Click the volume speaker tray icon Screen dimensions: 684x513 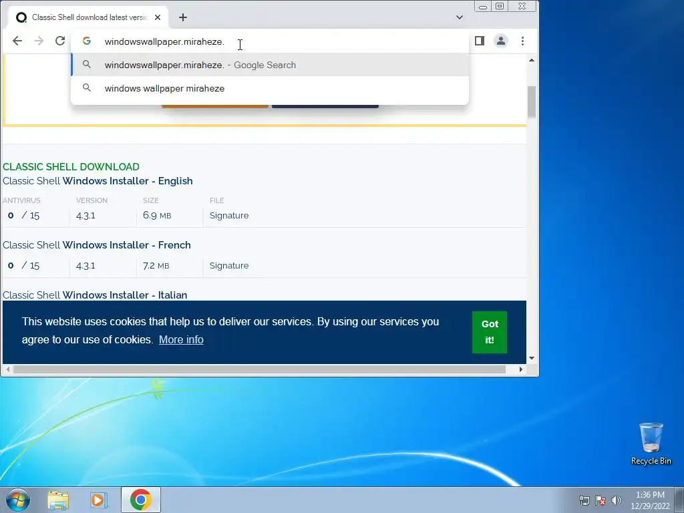(616, 500)
